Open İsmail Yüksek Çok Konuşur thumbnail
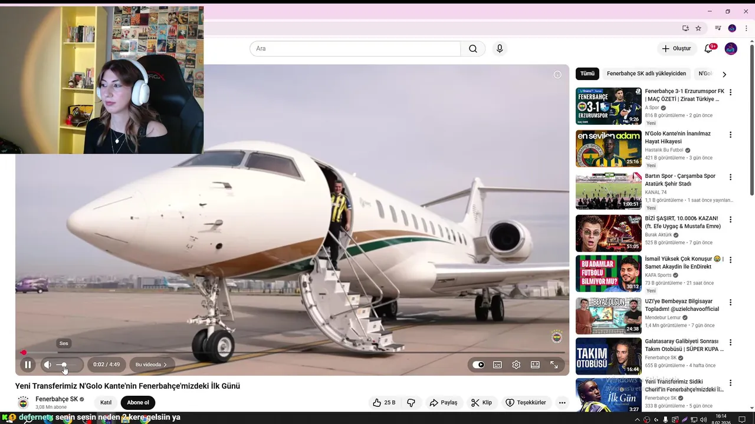The image size is (755, 424). [x=608, y=273]
